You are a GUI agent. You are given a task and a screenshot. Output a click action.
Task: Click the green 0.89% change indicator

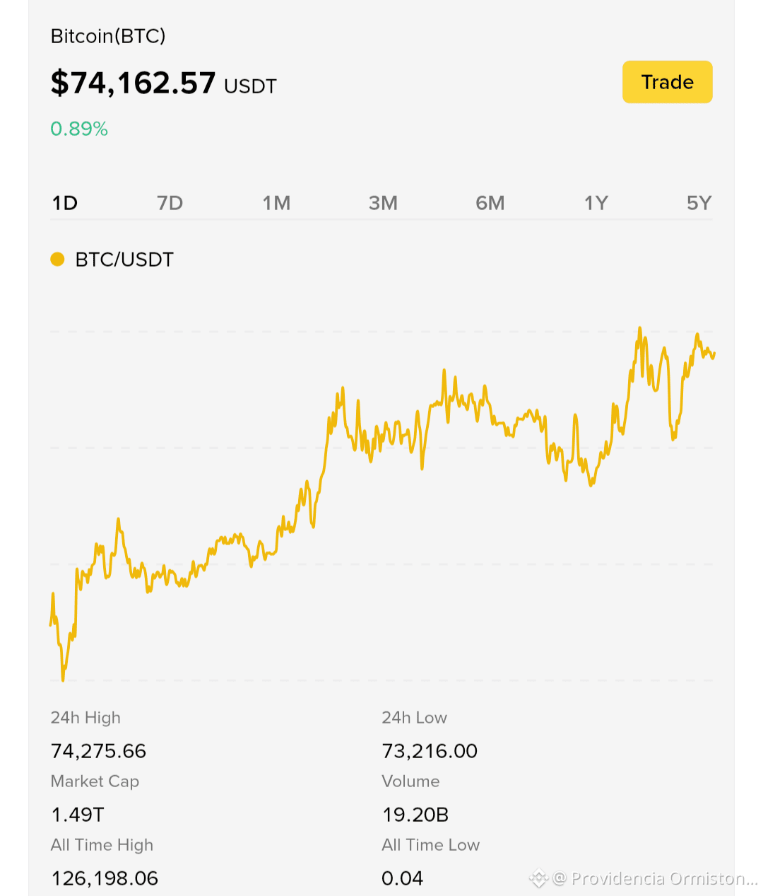click(x=79, y=129)
